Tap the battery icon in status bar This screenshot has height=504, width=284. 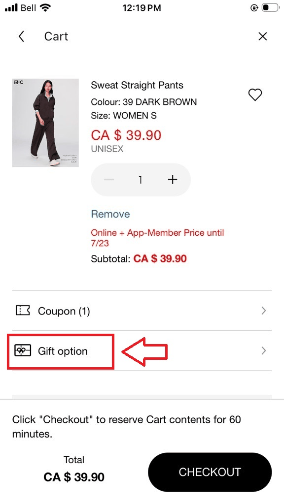tap(270, 8)
